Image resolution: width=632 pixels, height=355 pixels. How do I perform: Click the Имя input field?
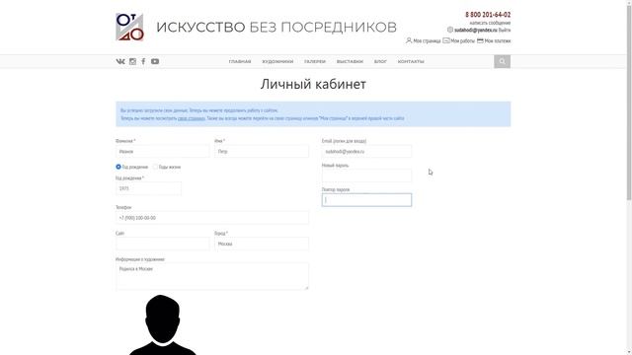point(262,151)
